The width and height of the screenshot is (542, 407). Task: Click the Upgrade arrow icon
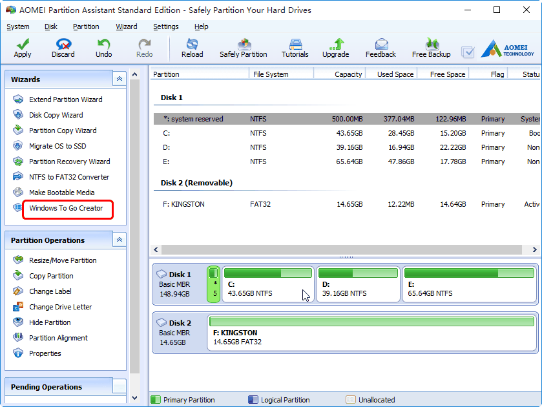[337, 45]
